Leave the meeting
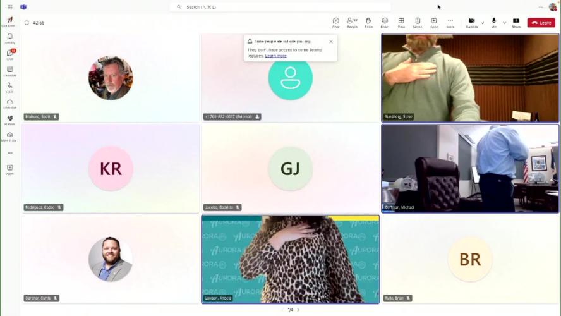Image resolution: width=561 pixels, height=316 pixels. 541,23
